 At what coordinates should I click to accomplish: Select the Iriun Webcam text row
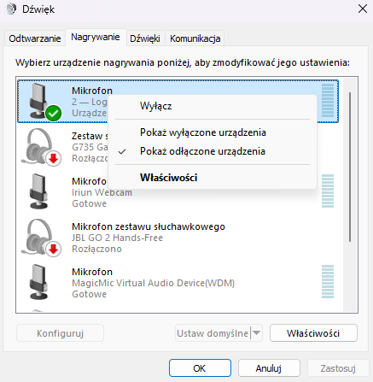(102, 192)
